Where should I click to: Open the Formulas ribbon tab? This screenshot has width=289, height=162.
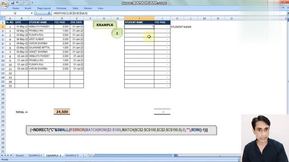(61, 8)
